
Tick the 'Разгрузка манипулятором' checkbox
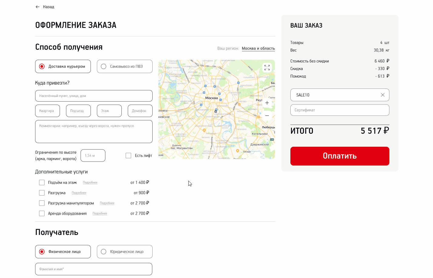[42, 203]
